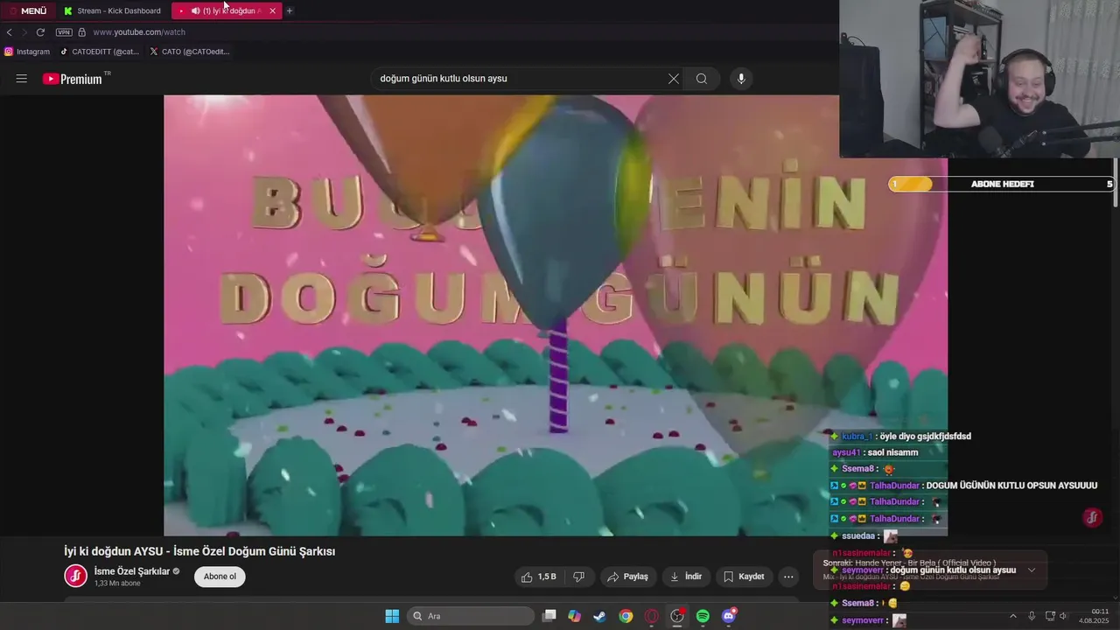Click the YouTube search box text
The image size is (1120, 630).
(x=444, y=79)
